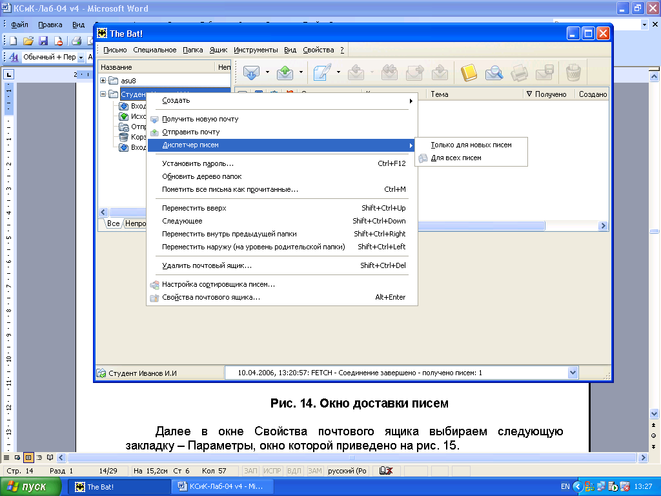The height and width of the screenshot is (496, 661).
Task: Click the search messages magnifier icon
Action: 494,72
